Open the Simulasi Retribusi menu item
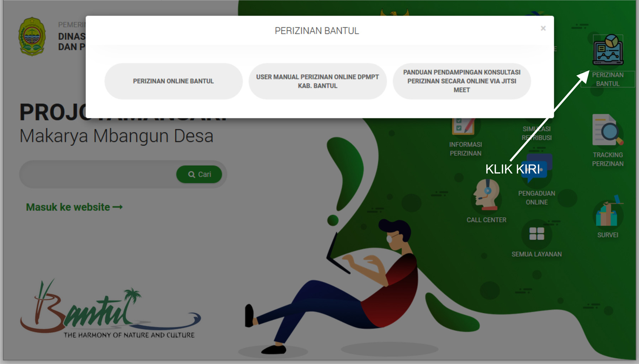The width and height of the screenshot is (639, 364). click(537, 133)
